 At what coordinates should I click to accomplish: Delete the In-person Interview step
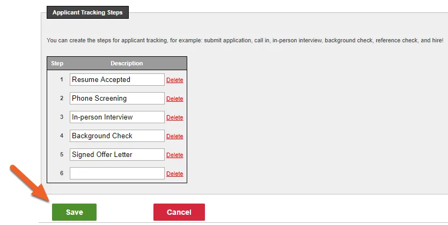click(174, 117)
